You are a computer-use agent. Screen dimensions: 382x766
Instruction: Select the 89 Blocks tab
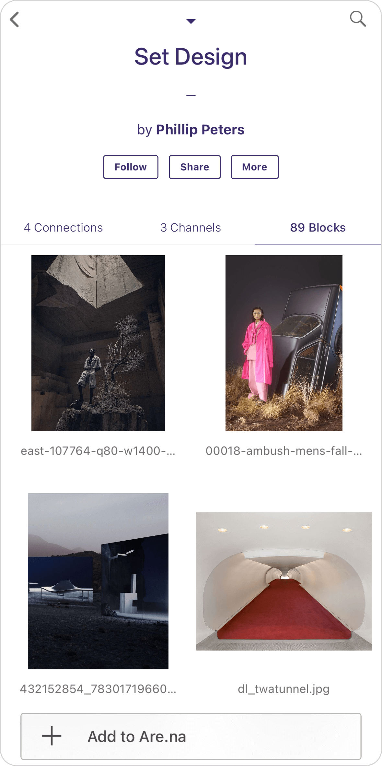[x=318, y=228]
